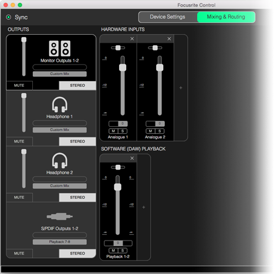This screenshot has width=274, height=274.
Task: Solo Analogue 1 with the S button
Action: [123, 131]
